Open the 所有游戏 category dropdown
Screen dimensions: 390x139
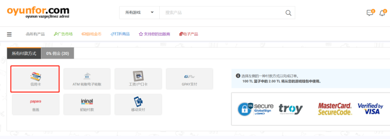click(139, 13)
